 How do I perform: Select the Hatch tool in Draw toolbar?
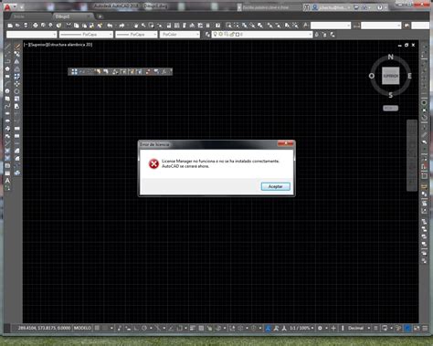point(7,151)
